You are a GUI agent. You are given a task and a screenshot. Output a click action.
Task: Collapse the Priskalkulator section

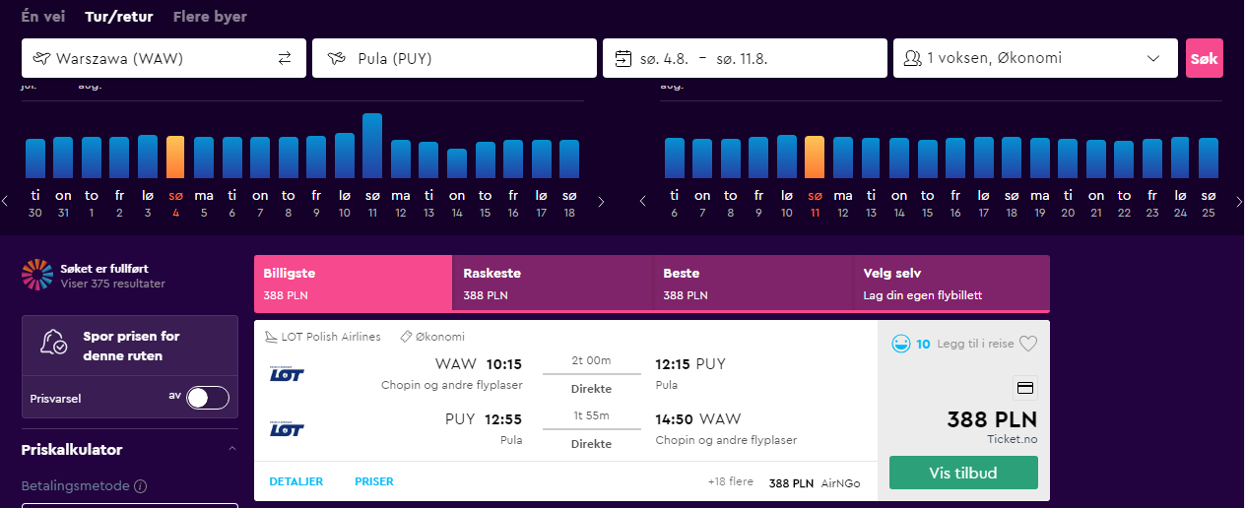click(232, 449)
